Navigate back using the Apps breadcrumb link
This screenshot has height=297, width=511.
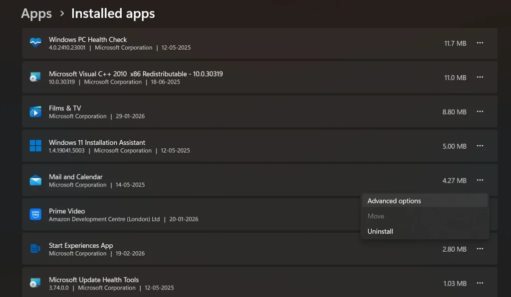click(x=36, y=13)
